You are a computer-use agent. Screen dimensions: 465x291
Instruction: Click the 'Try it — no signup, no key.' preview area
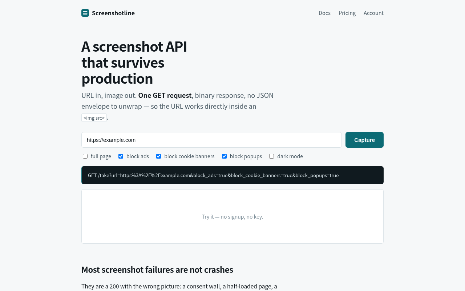click(232, 216)
